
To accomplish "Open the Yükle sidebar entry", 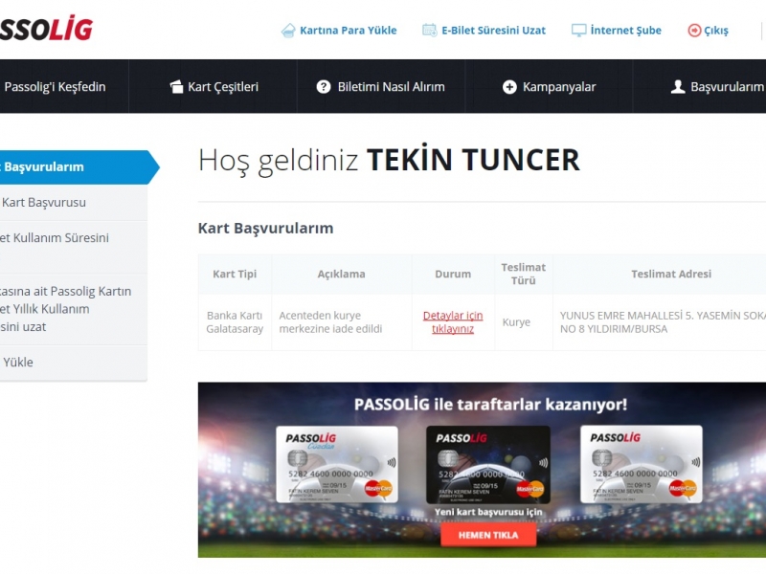I will [18, 363].
